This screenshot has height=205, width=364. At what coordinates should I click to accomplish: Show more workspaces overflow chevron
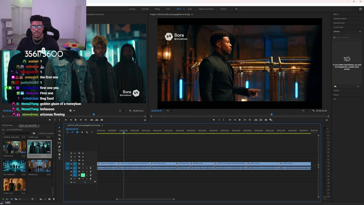[236, 9]
